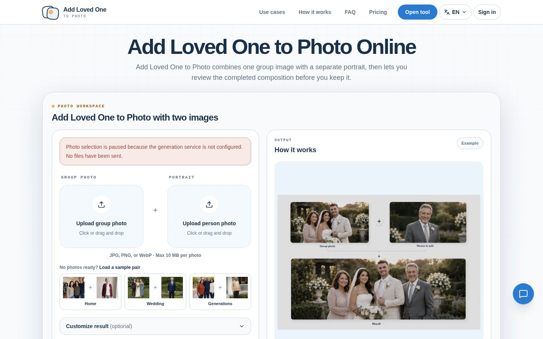
Task: Click the 'JPG, PNG, or WebP' file limit text
Action: [x=155, y=255]
